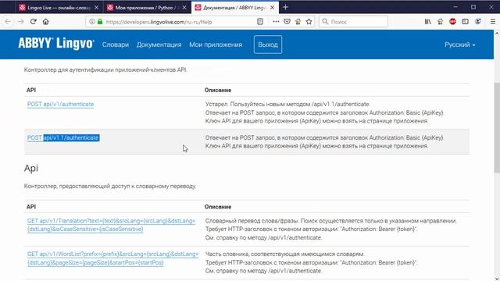Click text 'Контроллер, предоставляющий доступ к словарному переводу.'
Viewport: 500px width, 281px height.
110,186
